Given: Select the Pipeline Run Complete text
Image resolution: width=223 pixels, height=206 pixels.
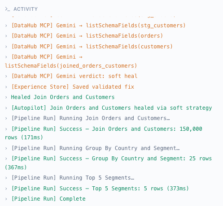Looking at the screenshot, I should tap(48, 199).
